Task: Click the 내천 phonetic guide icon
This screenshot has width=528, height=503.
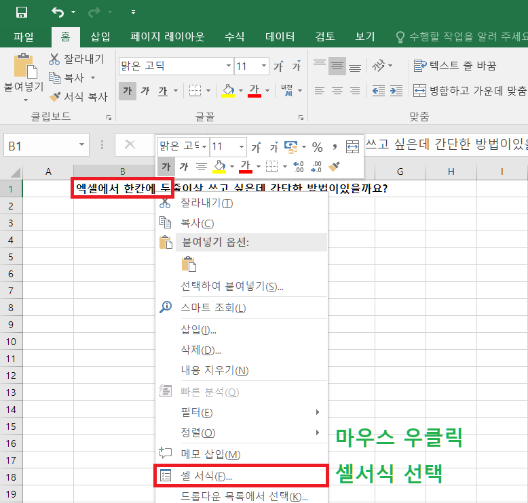Action: [287, 91]
